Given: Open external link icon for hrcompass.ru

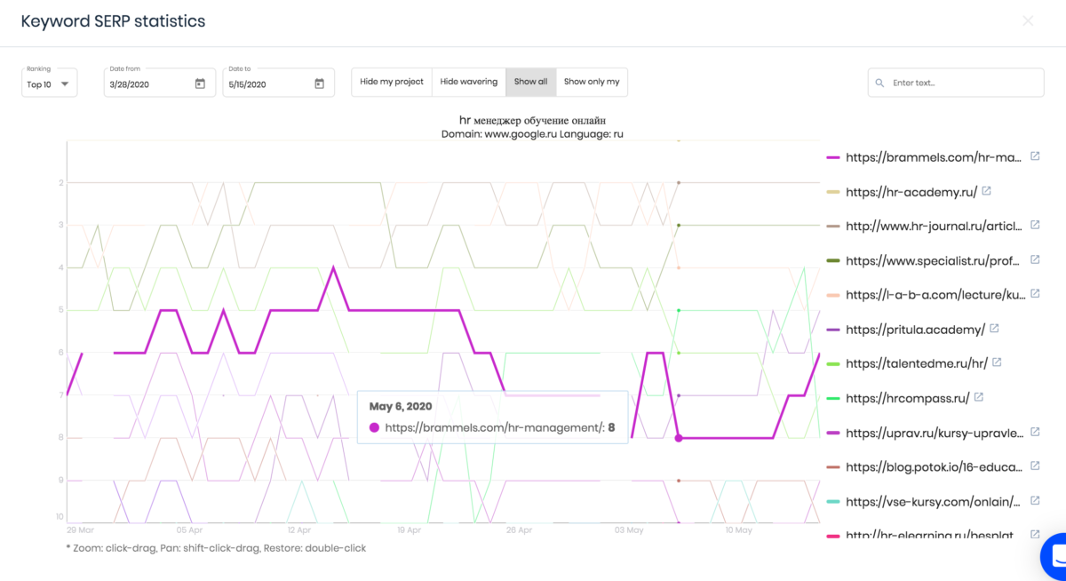Looking at the screenshot, I should pyautogui.click(x=979, y=397).
